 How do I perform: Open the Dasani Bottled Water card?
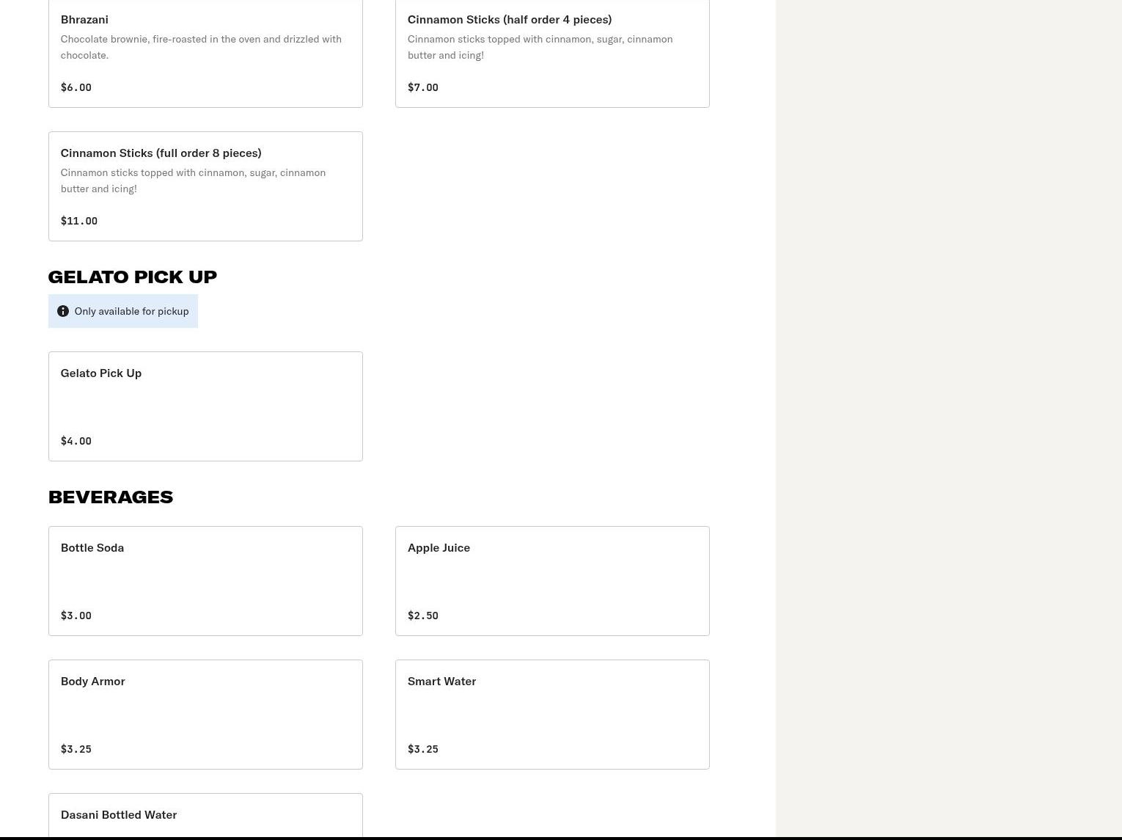(x=205, y=815)
